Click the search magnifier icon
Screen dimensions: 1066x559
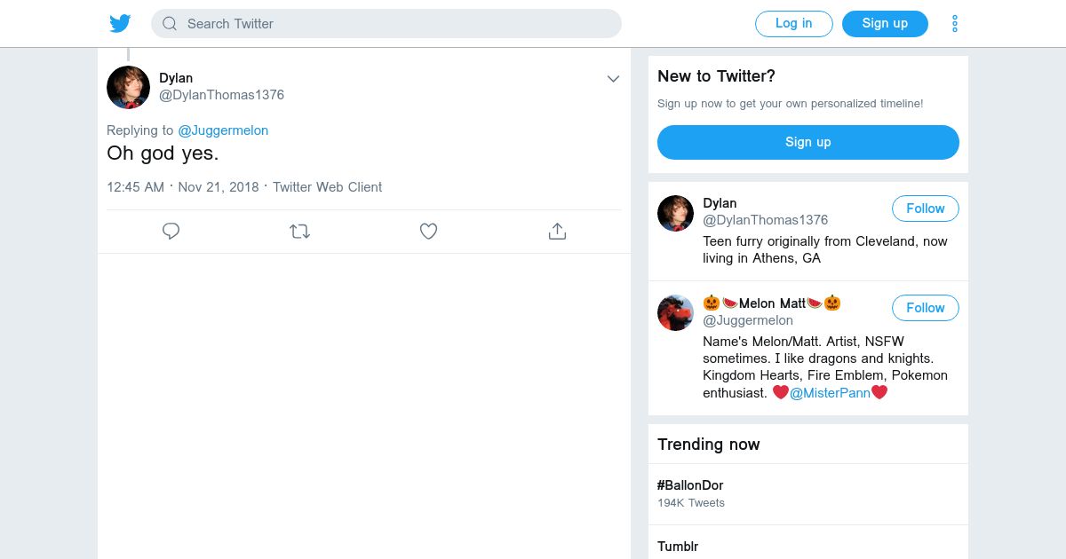[170, 24]
